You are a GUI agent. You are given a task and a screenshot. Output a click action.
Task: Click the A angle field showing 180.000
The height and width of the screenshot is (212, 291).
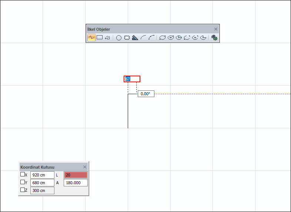76,183
